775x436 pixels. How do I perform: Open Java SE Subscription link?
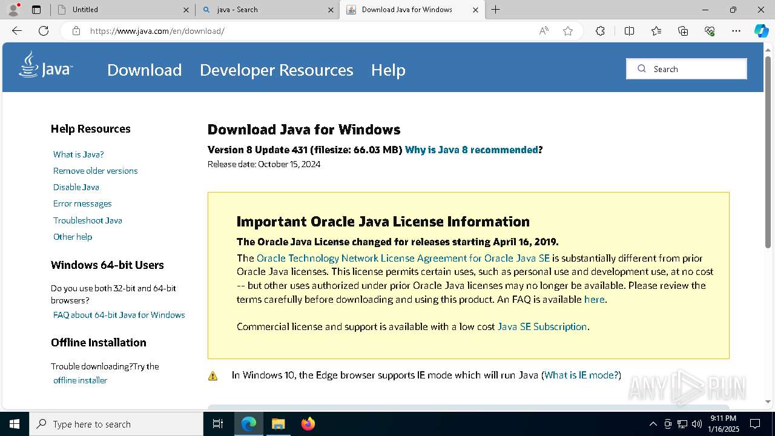[542, 326]
